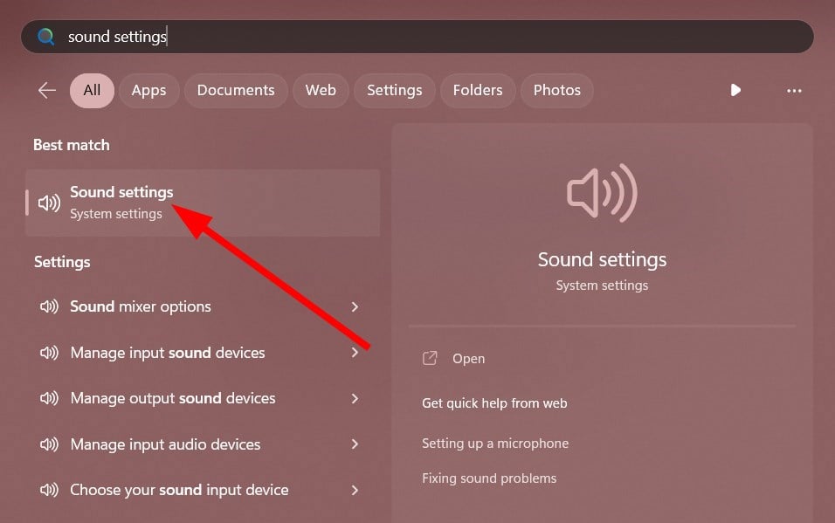
Task: Click the Fixing sound problems link
Action: (x=488, y=478)
